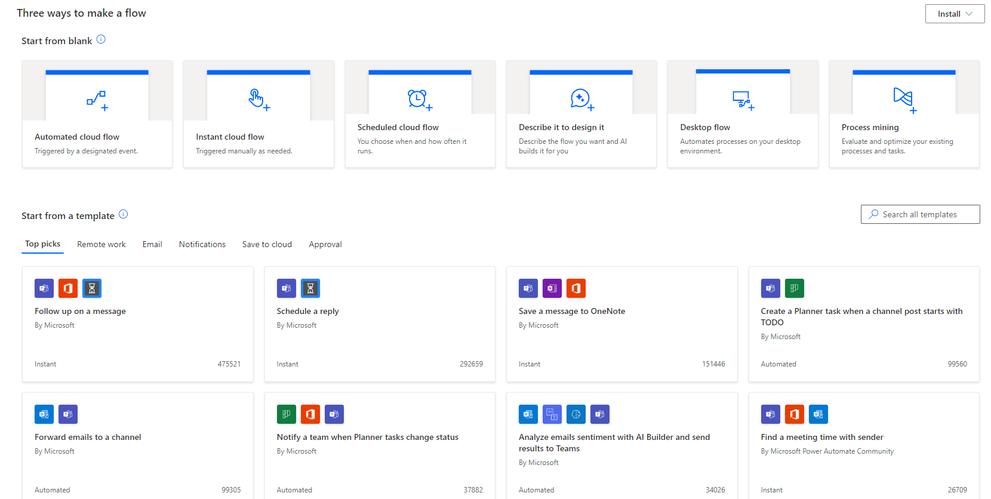Select the Save to cloud tab
Viewport: 991px width, 499px height.
pyautogui.click(x=267, y=244)
